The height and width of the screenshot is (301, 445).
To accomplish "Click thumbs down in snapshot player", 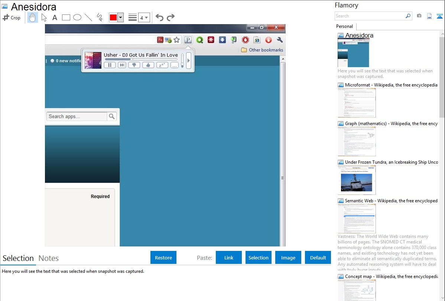I will click(134, 65).
